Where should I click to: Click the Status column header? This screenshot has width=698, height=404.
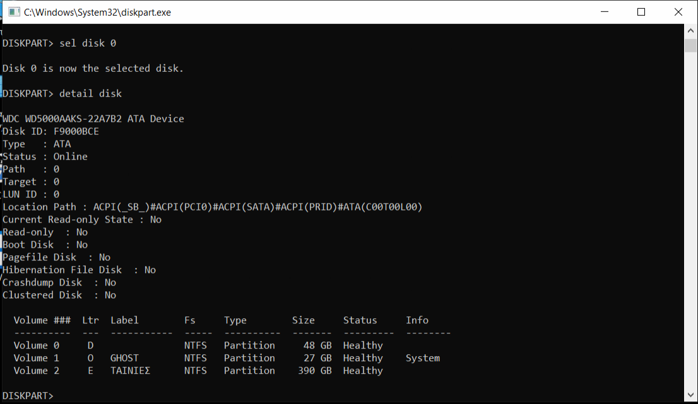click(x=360, y=320)
